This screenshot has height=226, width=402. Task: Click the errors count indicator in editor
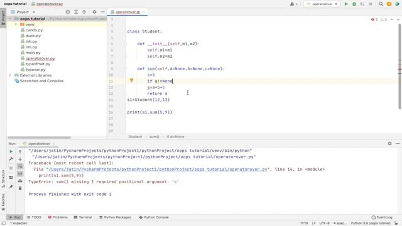pos(374,19)
